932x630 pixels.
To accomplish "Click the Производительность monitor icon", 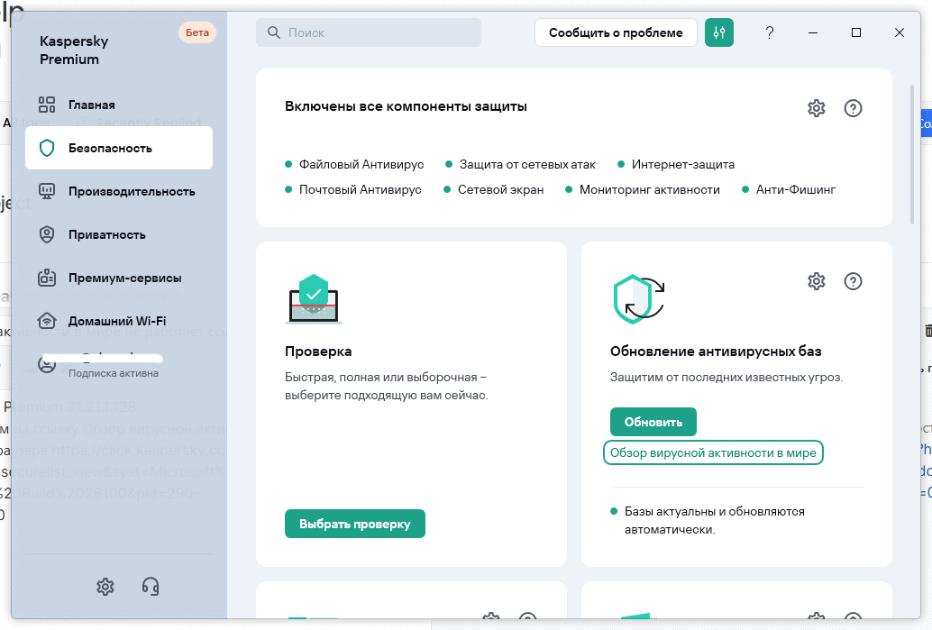I will coord(47,191).
